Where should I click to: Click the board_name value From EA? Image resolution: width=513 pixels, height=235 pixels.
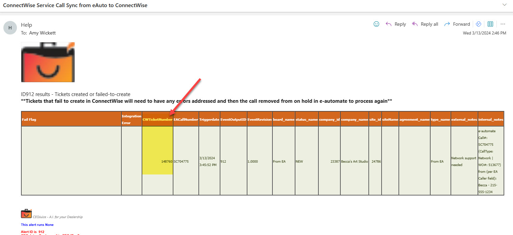(279, 162)
